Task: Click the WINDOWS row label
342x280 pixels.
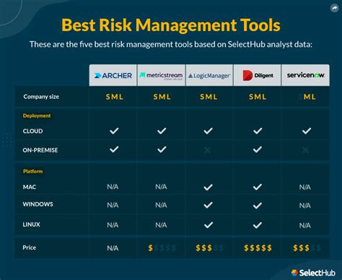Action: point(38,204)
